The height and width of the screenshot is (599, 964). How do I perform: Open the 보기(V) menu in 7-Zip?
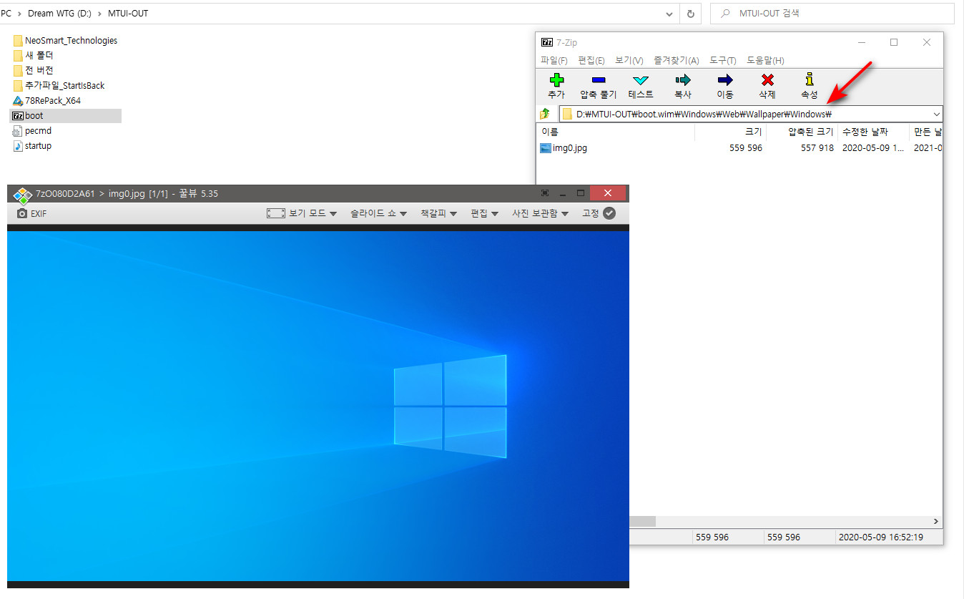click(629, 60)
